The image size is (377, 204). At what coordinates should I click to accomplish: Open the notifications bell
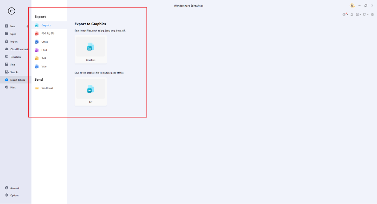click(352, 15)
